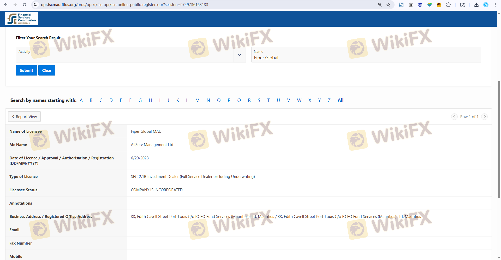The height and width of the screenshot is (260, 501).
Task: Filter names starting with Y
Action: (319, 100)
